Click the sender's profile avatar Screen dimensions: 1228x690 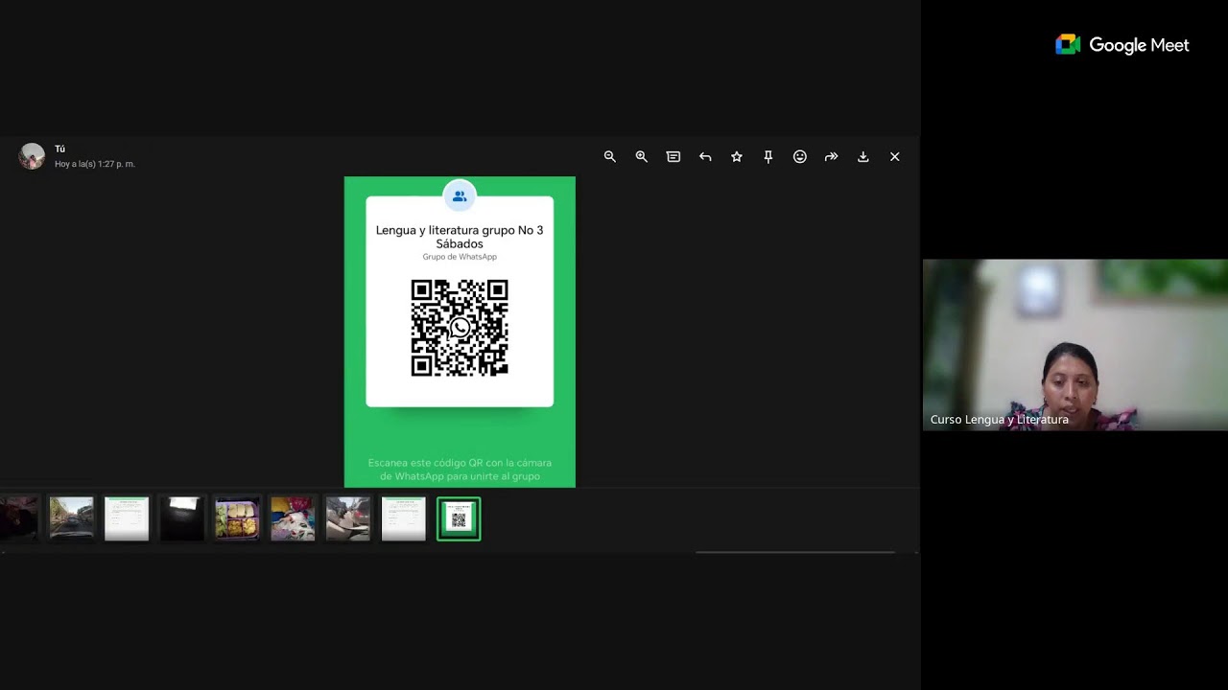pos(32,156)
